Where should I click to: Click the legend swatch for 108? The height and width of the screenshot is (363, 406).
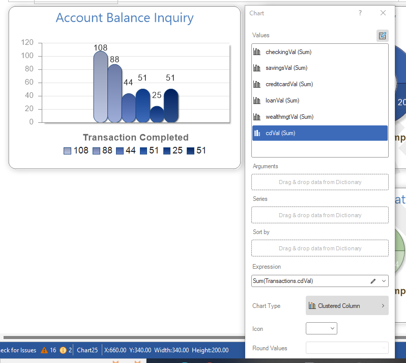click(x=67, y=151)
